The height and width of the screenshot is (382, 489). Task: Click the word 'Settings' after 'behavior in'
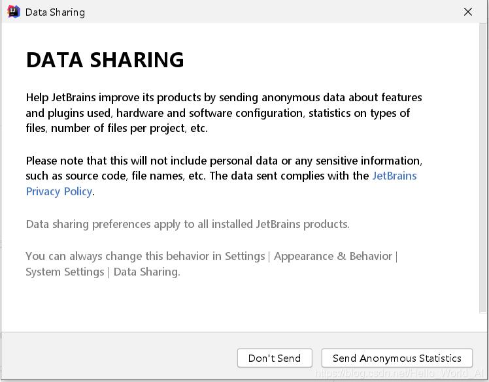point(244,256)
